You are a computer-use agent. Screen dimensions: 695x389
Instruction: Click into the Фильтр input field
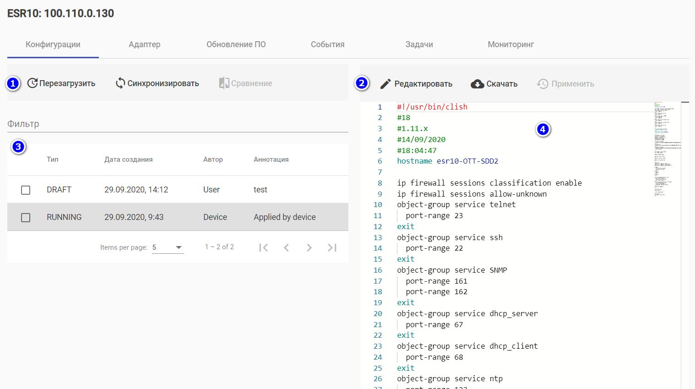[178, 124]
